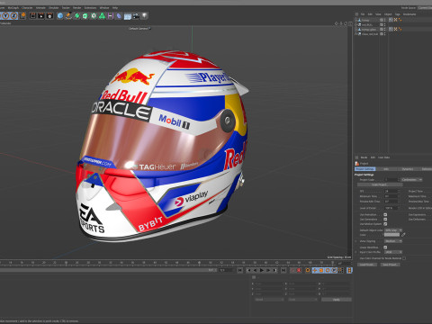The image size is (432, 324).
Task: Click the Level of Detail field
Action: click(391, 208)
